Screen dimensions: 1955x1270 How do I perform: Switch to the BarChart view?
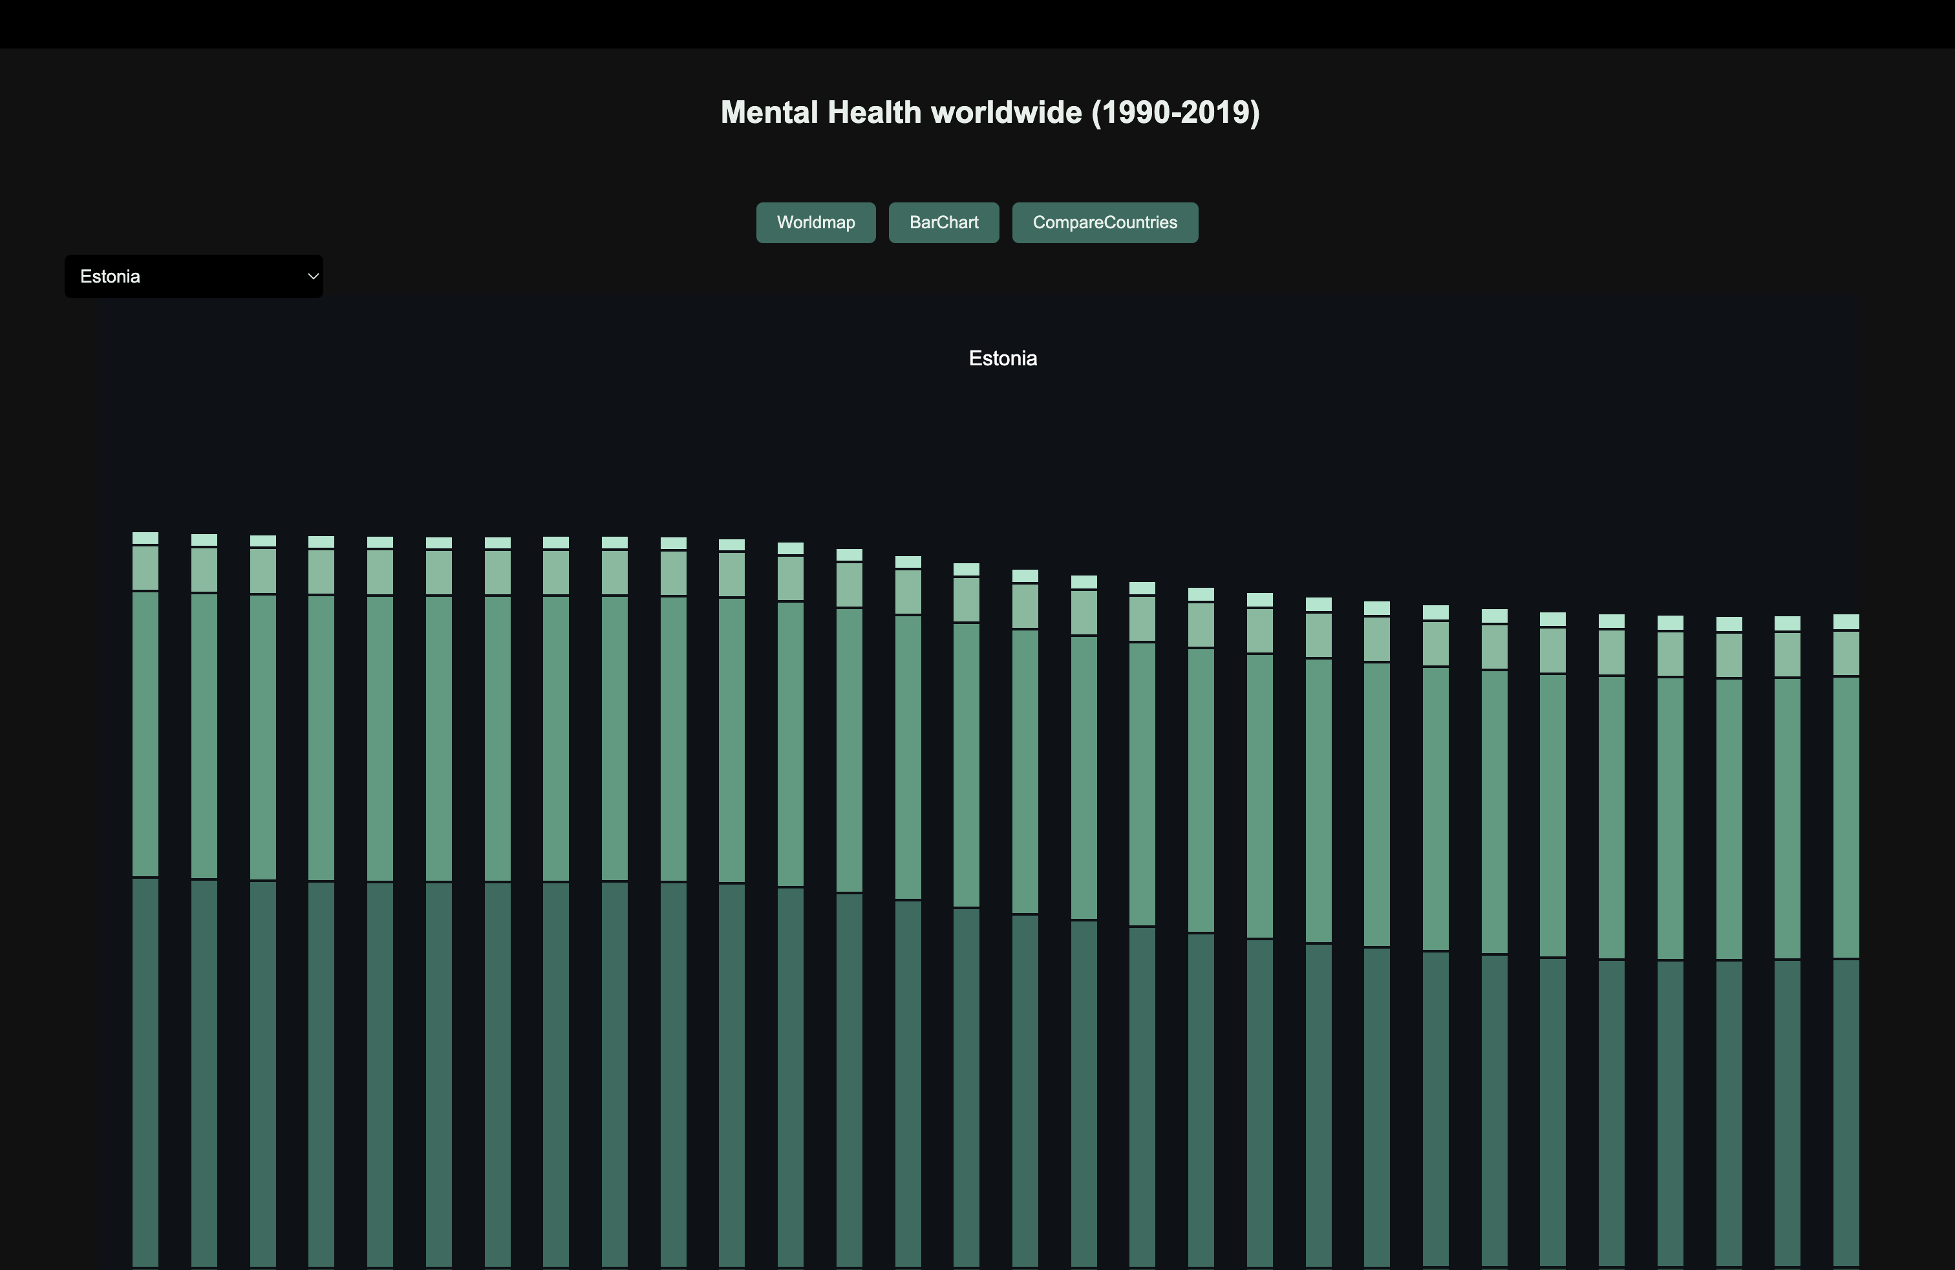(x=944, y=222)
